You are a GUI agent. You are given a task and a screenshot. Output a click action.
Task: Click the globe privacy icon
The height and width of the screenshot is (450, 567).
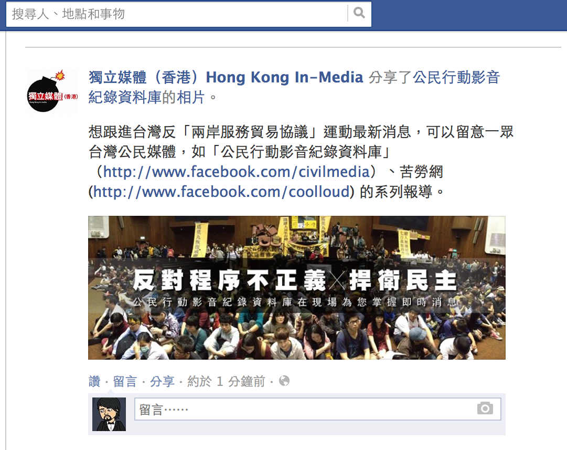[284, 381]
